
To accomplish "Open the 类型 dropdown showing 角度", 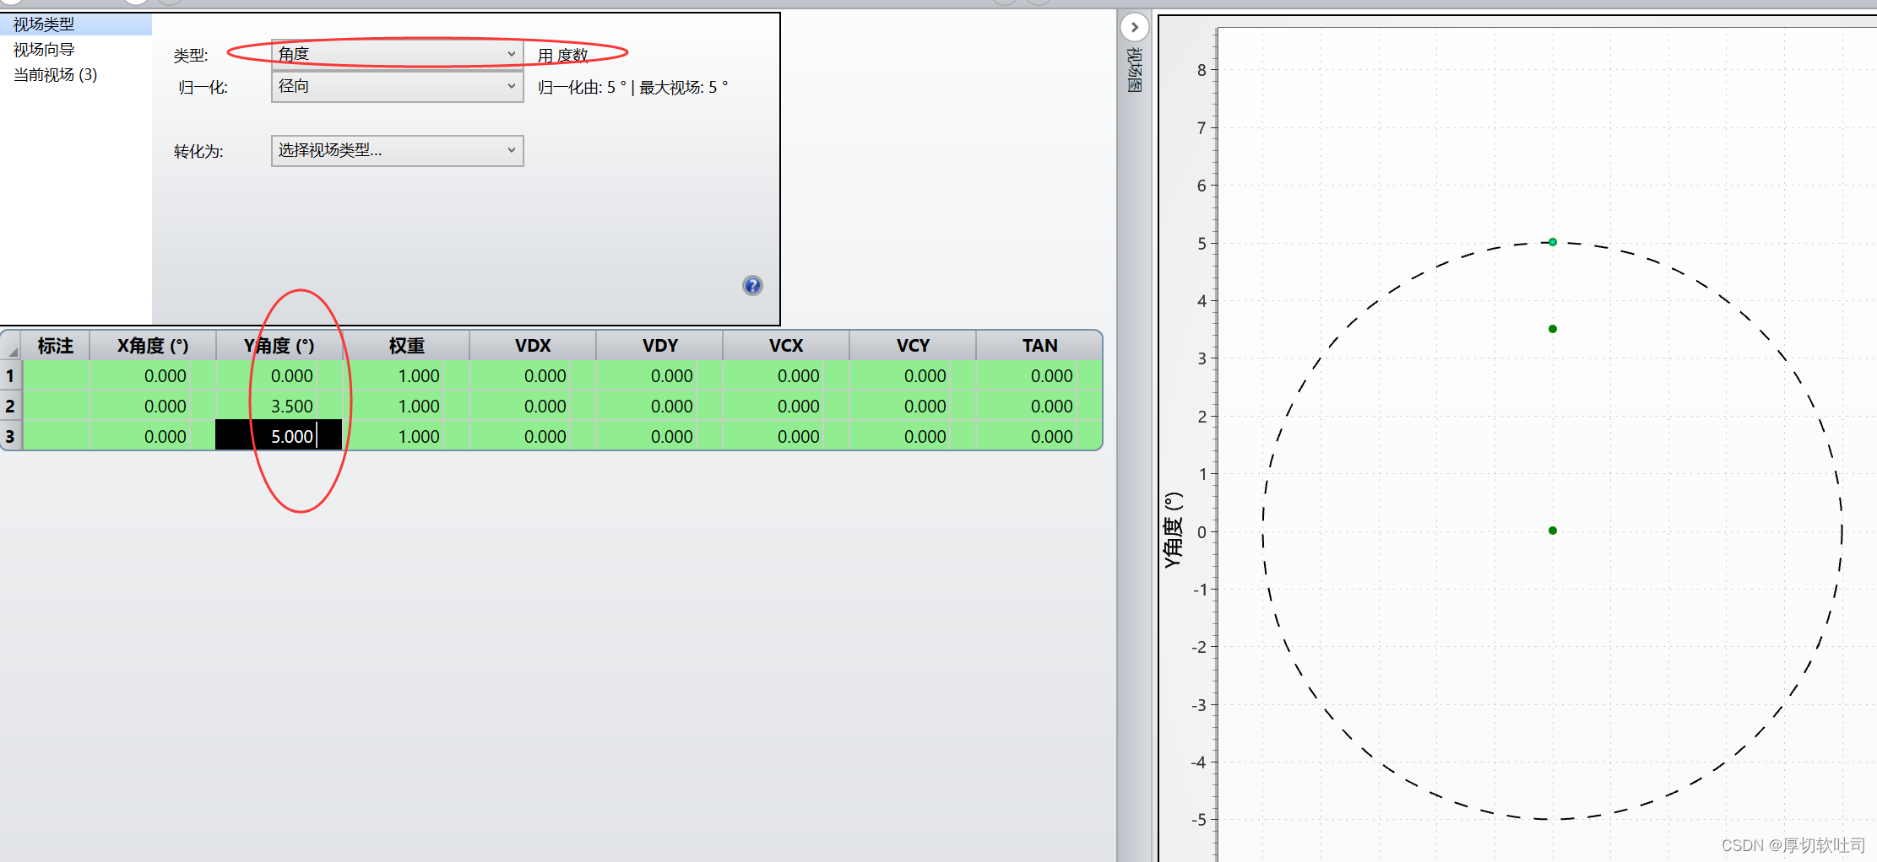I will tap(397, 54).
